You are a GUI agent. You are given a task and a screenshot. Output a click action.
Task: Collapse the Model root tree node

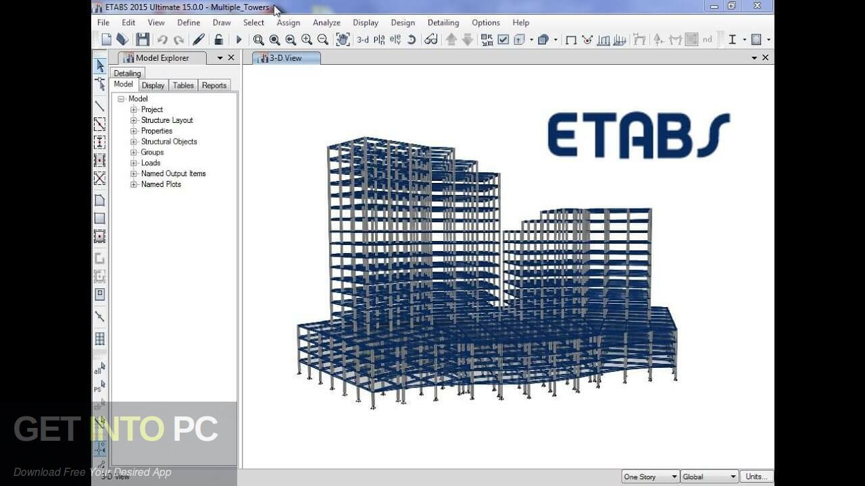tap(122, 99)
